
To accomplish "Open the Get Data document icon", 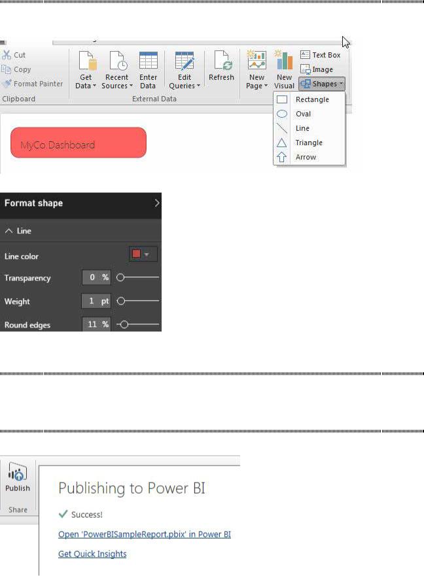I will [88, 61].
